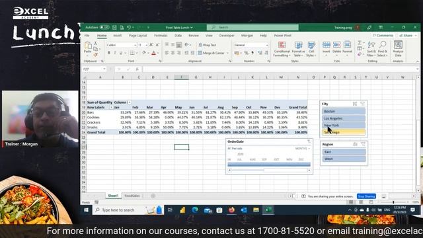Image resolution: width=423 pixels, height=238 pixels.
Task: Click the Windows Start button
Action: pos(87,210)
